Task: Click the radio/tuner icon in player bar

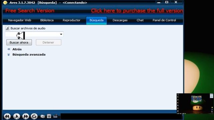Action: pyautogui.click(x=55, y=116)
